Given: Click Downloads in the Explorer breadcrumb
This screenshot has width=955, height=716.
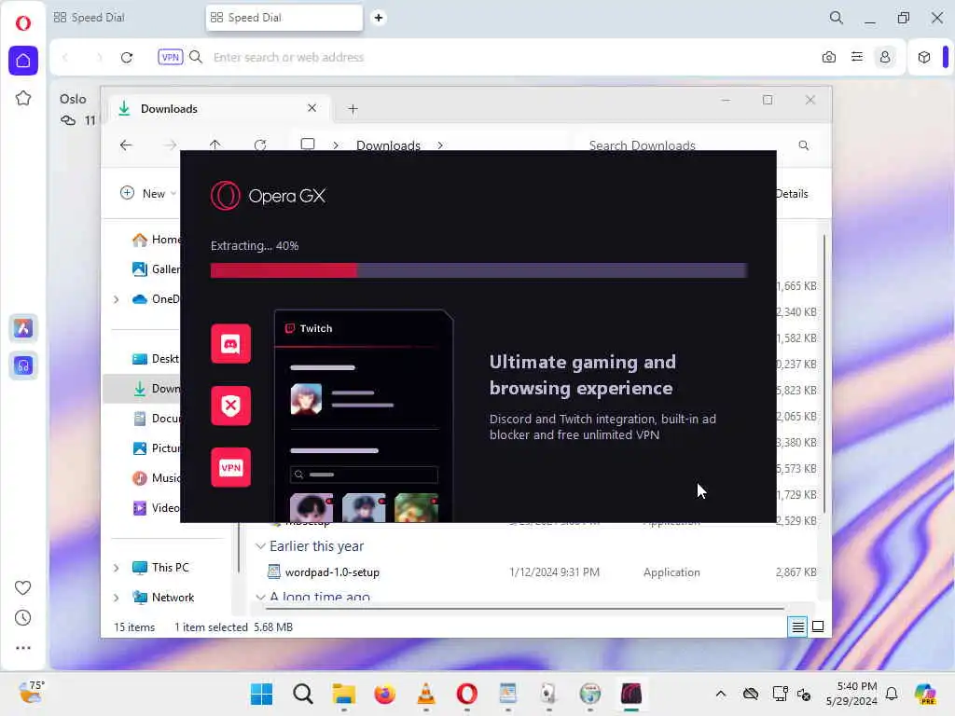Looking at the screenshot, I should pos(388,145).
